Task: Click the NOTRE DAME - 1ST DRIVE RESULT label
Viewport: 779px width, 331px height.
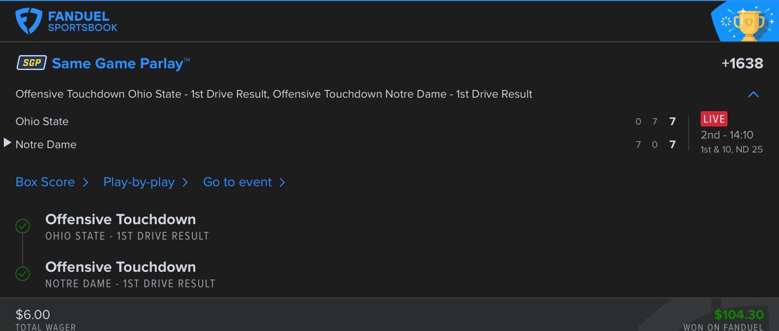Action: 130,284
